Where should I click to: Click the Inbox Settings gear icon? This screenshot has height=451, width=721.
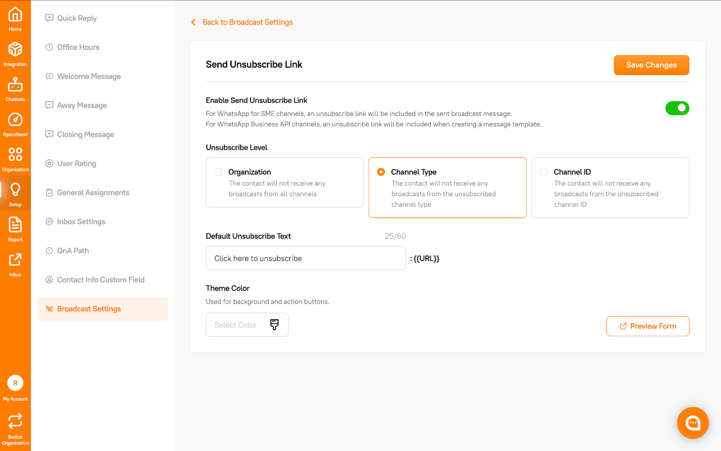[50, 221]
